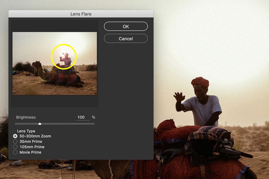This screenshot has height=179, width=269.
Task: Click the Brightness label text
Action: point(26,117)
